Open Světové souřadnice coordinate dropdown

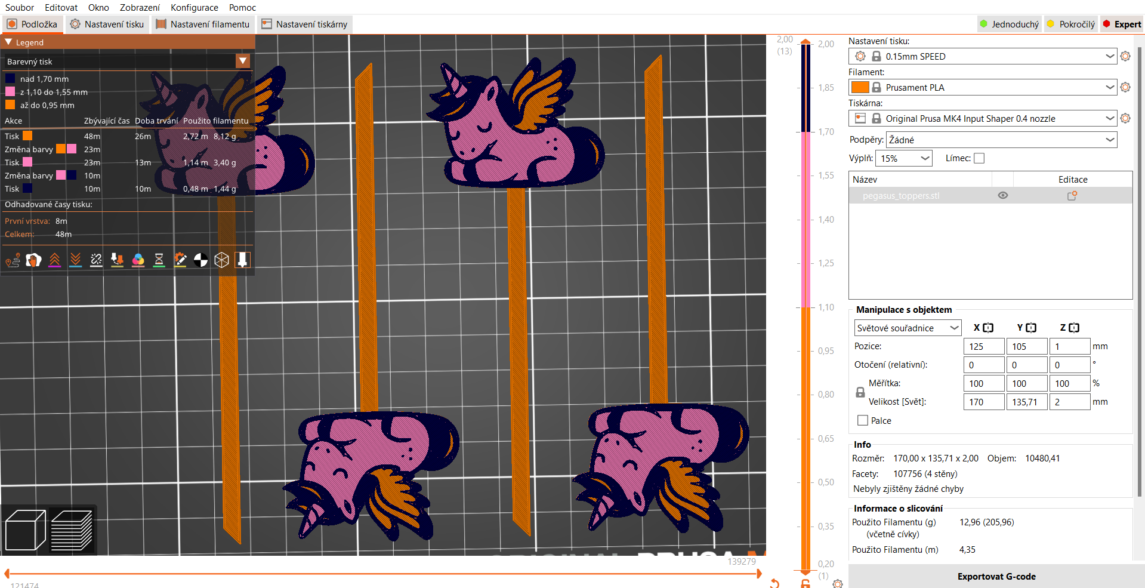point(908,328)
